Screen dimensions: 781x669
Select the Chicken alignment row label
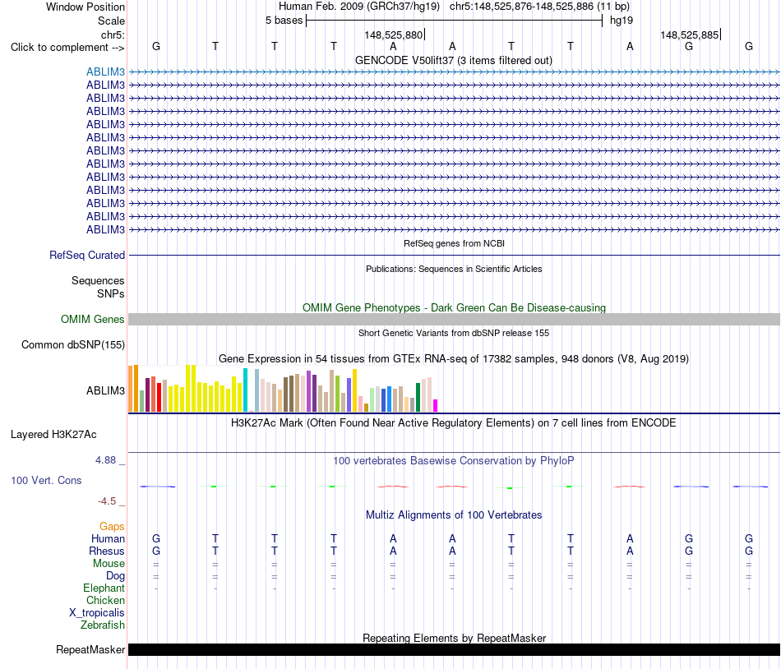click(105, 600)
